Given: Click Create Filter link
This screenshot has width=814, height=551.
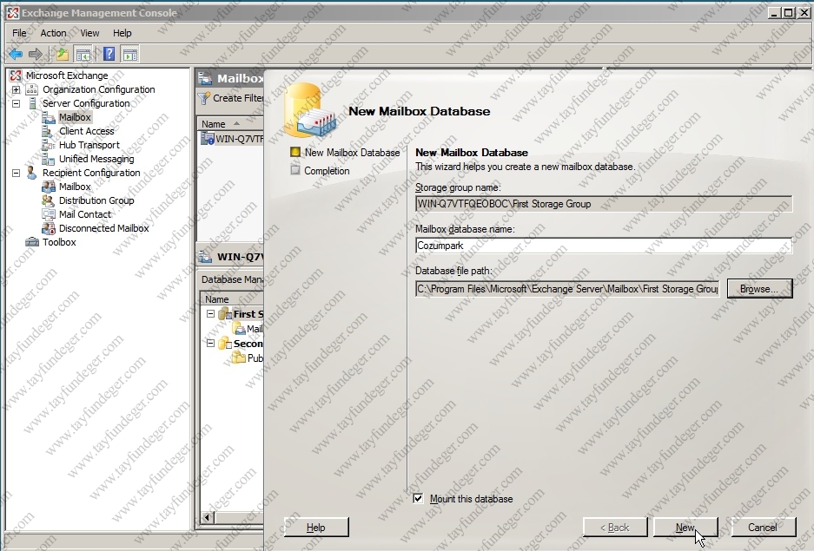Looking at the screenshot, I should 238,98.
